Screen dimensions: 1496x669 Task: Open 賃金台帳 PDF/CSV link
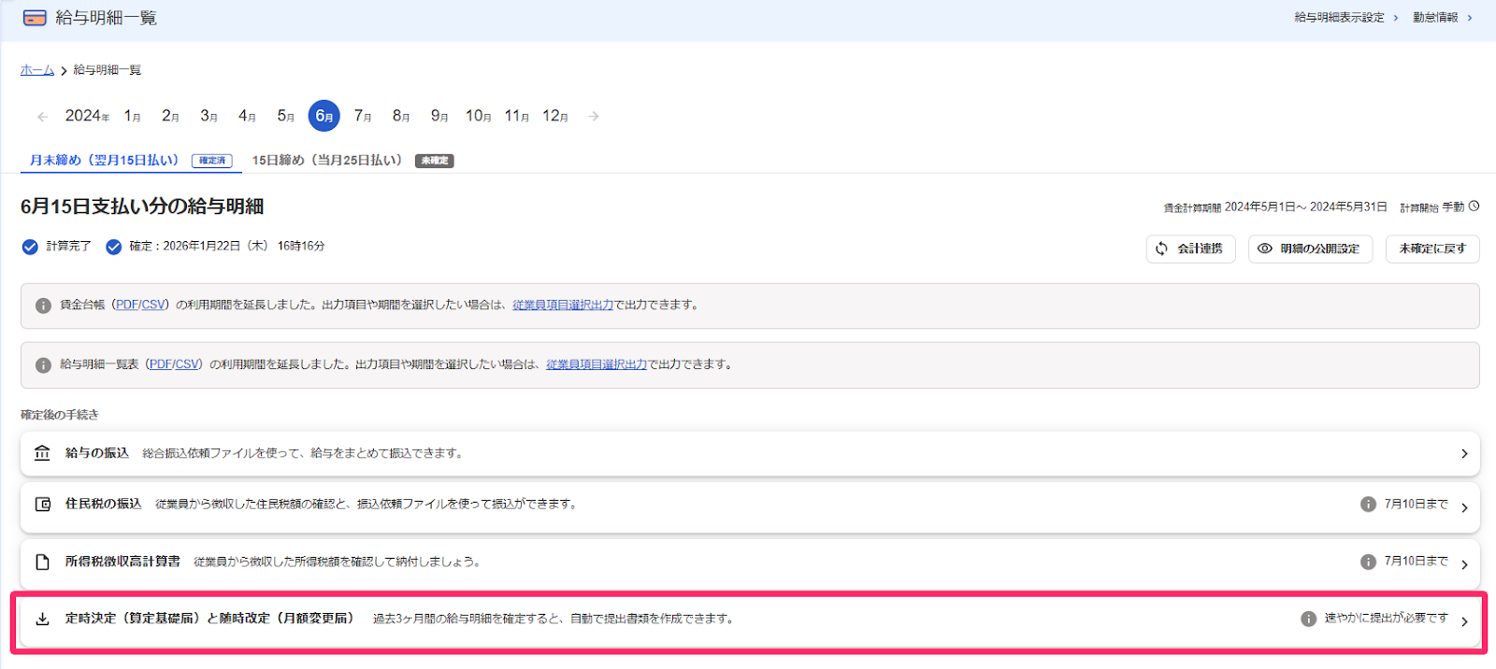140,305
